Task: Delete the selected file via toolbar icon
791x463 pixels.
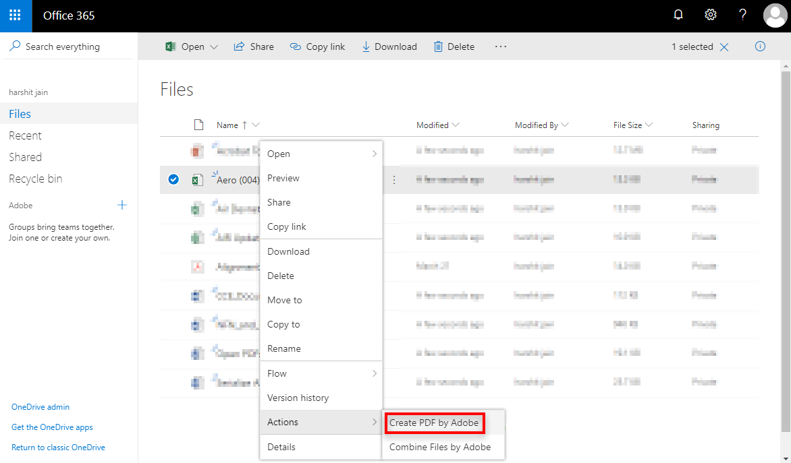Action: coord(454,46)
